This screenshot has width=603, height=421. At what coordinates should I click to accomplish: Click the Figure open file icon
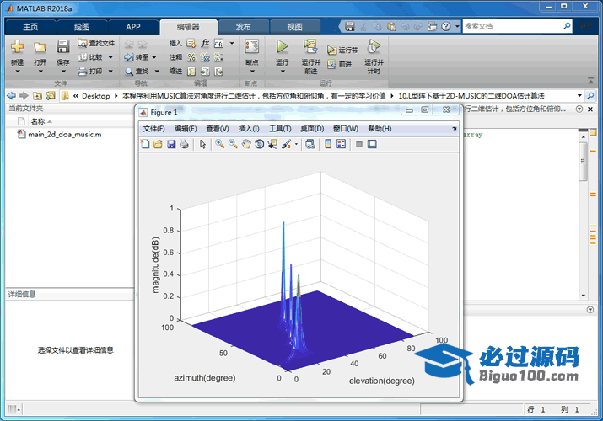[158, 144]
